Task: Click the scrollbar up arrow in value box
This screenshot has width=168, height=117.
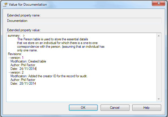Action: click(159, 36)
